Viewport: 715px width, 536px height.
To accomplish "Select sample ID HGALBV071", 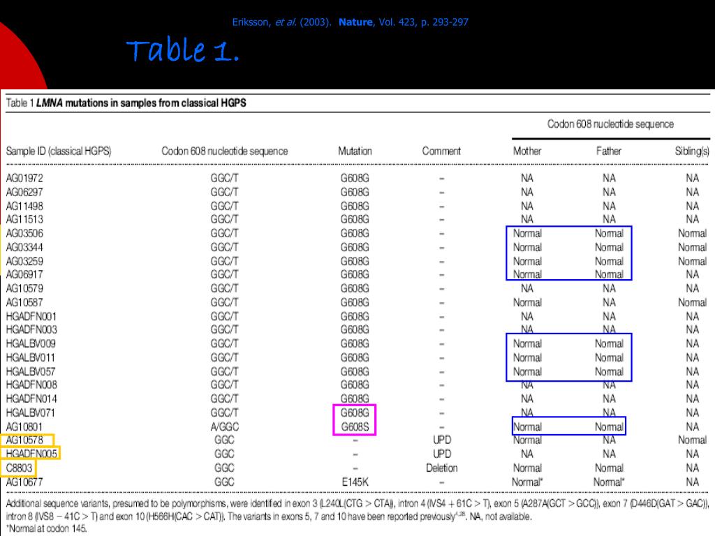I will tap(30, 413).
